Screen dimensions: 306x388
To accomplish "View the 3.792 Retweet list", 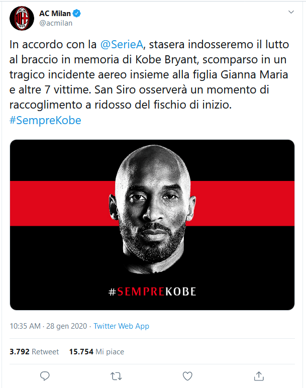I will tap(34, 352).
